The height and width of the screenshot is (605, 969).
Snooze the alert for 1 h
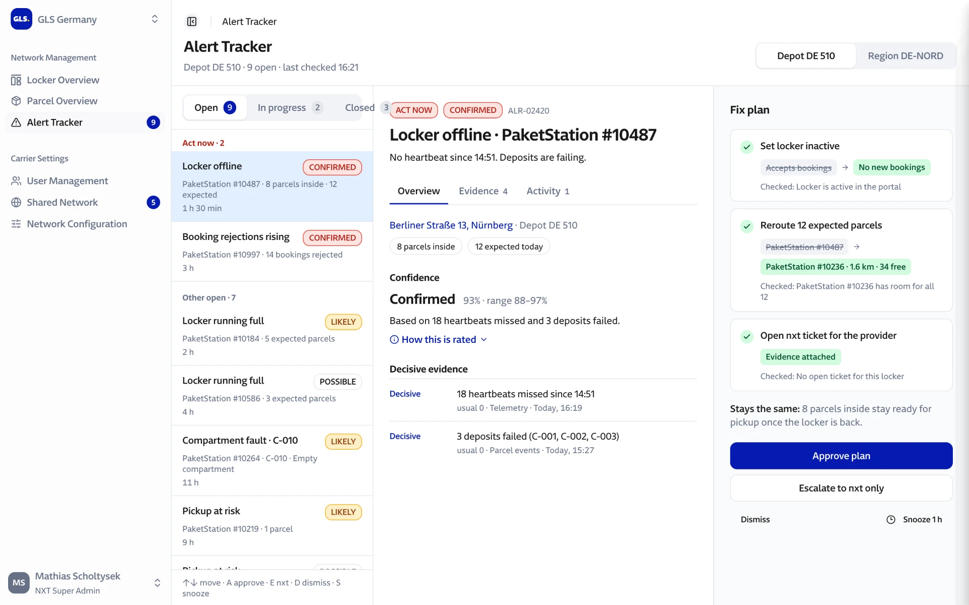tap(914, 519)
